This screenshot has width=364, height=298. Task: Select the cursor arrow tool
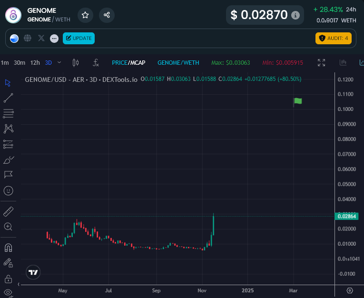click(8, 83)
